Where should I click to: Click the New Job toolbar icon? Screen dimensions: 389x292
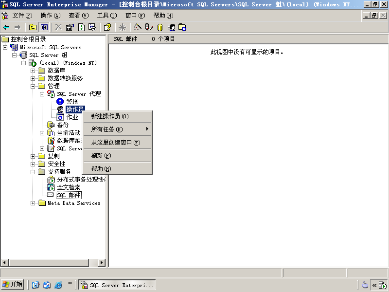coord(182,27)
